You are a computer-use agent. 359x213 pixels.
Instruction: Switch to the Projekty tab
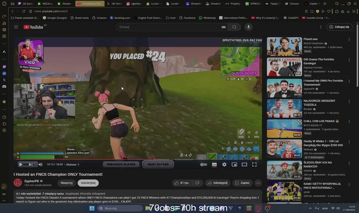coord(233,4)
